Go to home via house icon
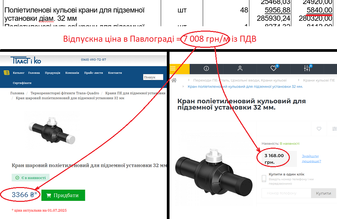337x219 pixels. [x=174, y=80]
